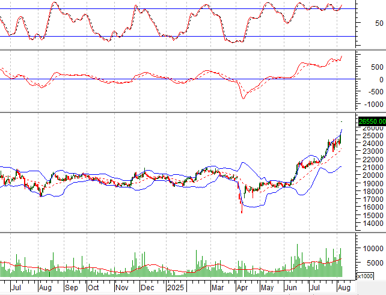Select the May month label
The image size is (386, 295).
click(x=267, y=287)
